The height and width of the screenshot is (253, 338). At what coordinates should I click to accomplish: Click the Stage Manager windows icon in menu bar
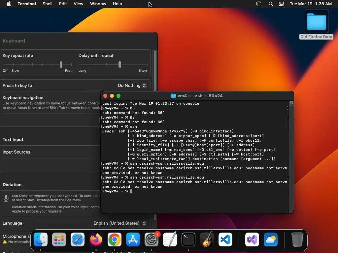[259, 4]
